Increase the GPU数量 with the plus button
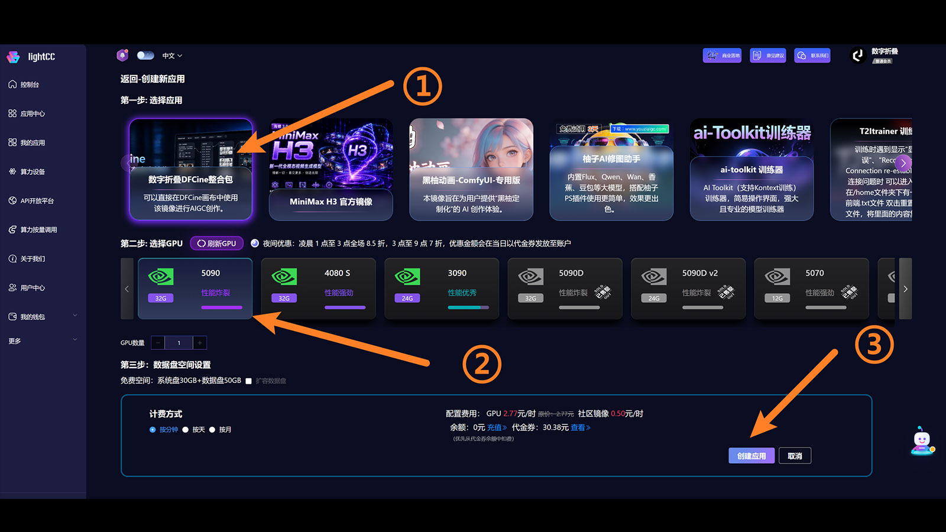 click(x=200, y=343)
